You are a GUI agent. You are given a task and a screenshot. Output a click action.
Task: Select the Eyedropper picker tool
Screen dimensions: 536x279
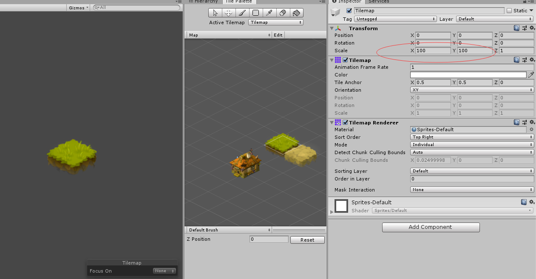269,13
